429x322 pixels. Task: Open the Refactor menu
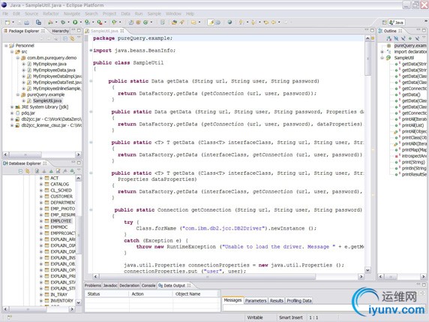pyautogui.click(x=50, y=14)
